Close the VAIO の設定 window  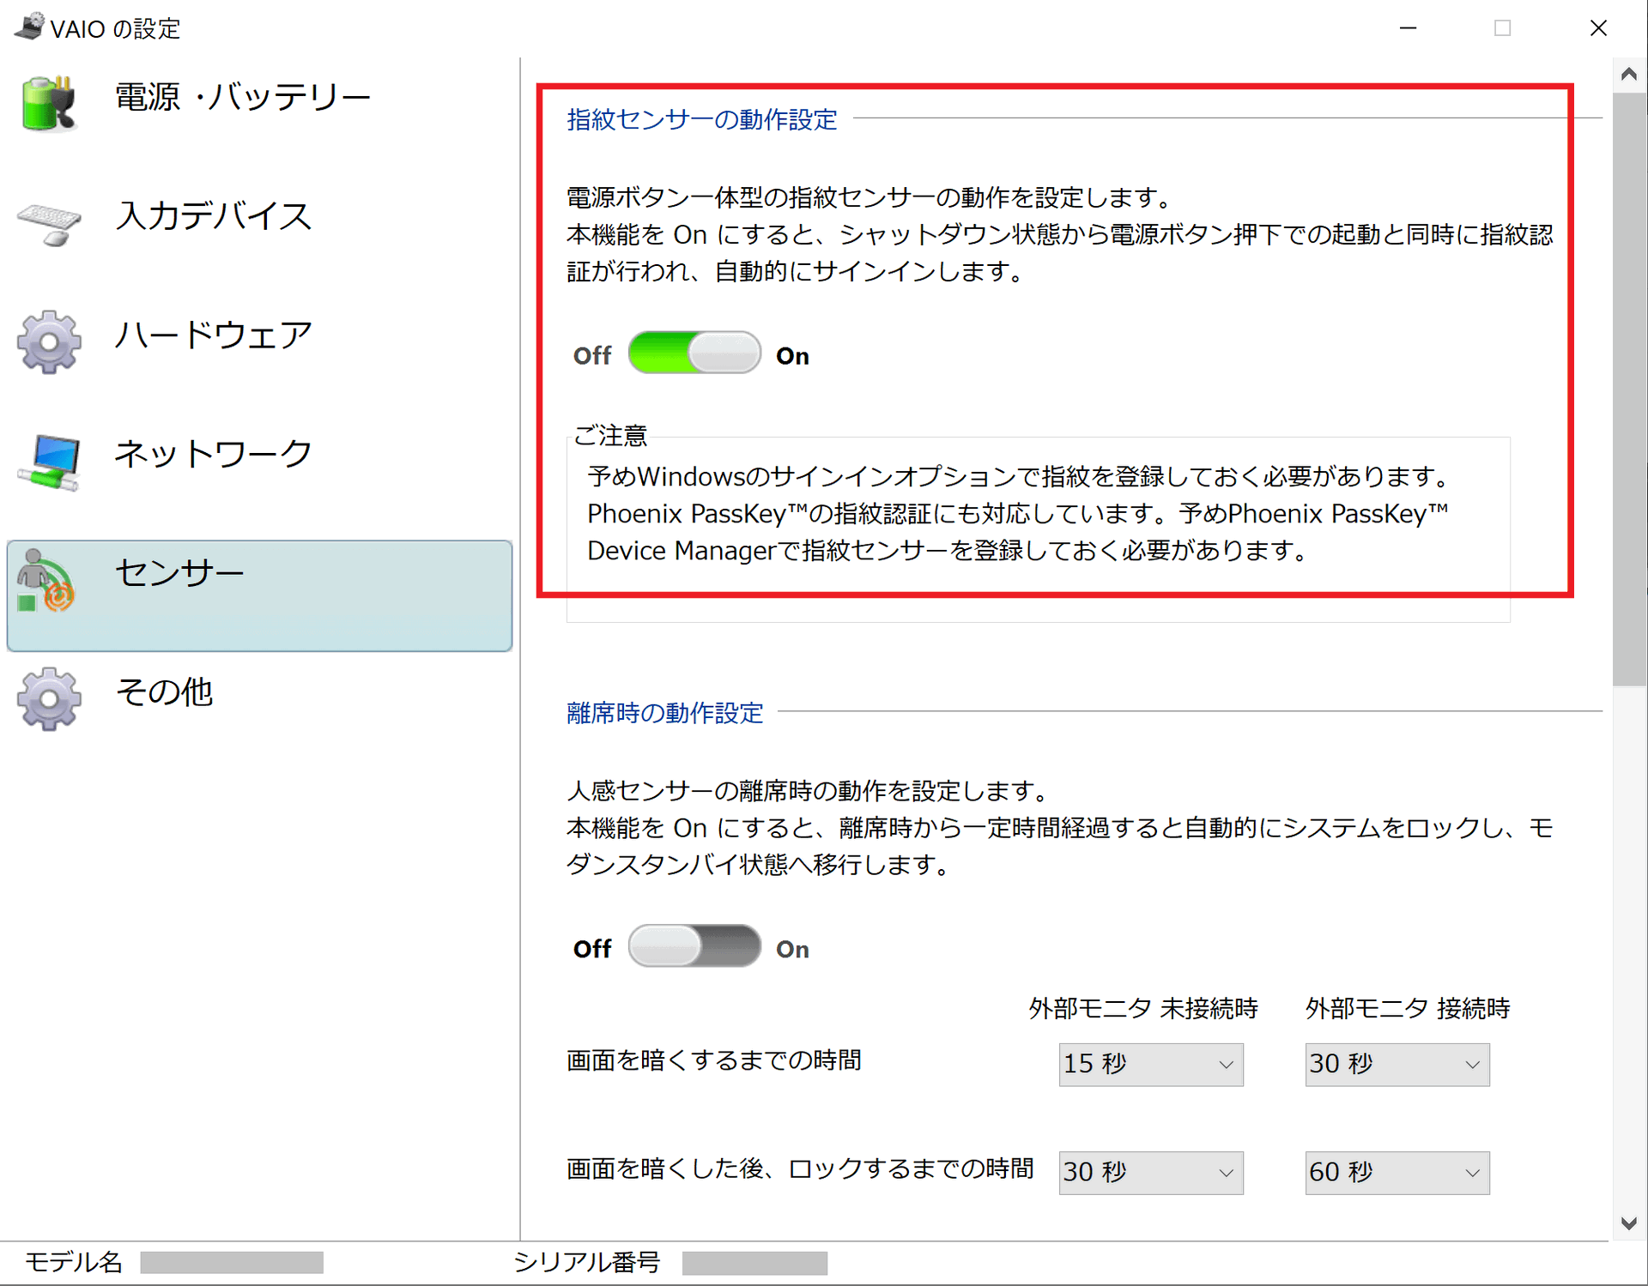[1598, 27]
